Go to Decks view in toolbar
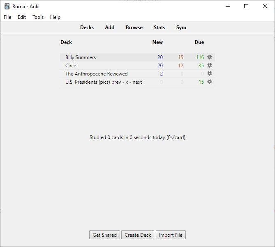 (x=87, y=27)
